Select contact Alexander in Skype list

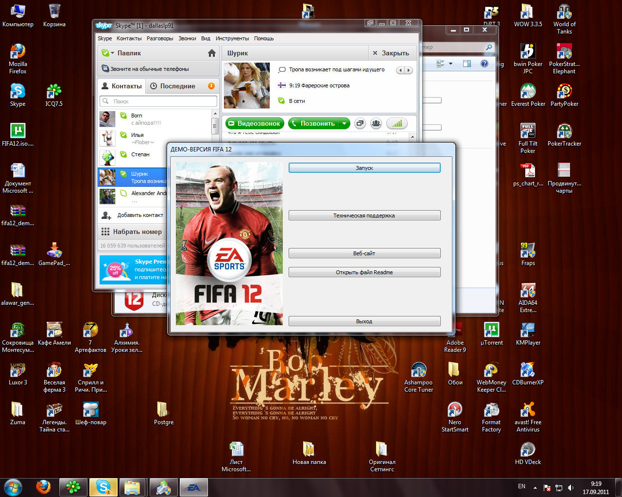pyautogui.click(x=133, y=196)
